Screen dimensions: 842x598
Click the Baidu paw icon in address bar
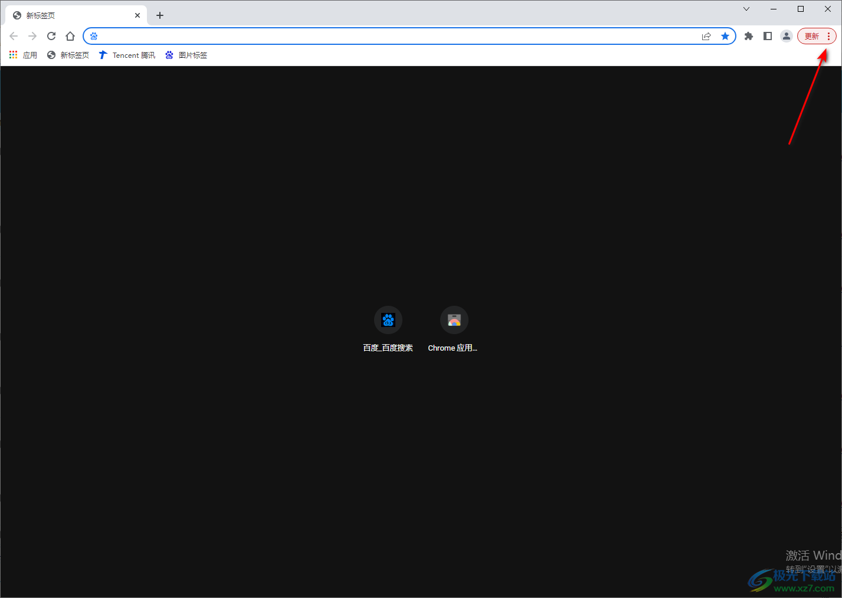(x=94, y=36)
